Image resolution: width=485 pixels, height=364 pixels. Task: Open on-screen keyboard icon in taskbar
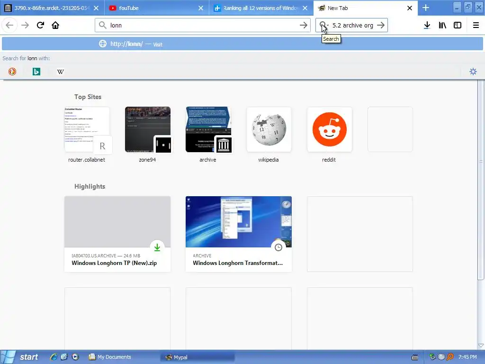(415, 357)
